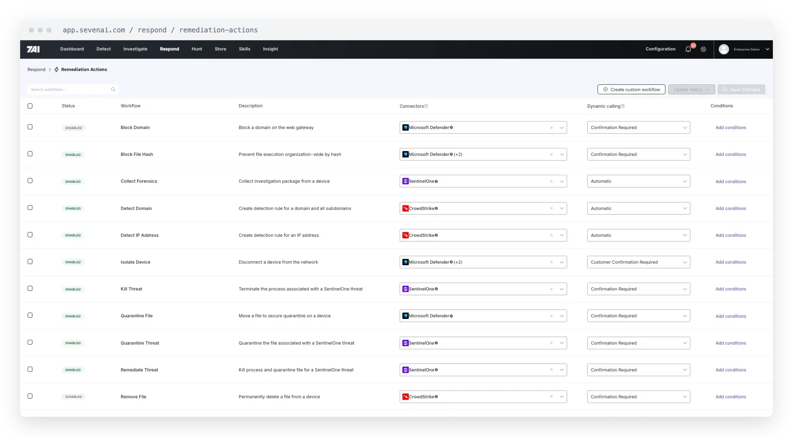The height and width of the screenshot is (437, 793).
Task: Toggle the select-all checkbox in header
Action: pyautogui.click(x=30, y=106)
